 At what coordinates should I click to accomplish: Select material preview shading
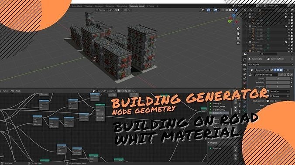pos(233,10)
